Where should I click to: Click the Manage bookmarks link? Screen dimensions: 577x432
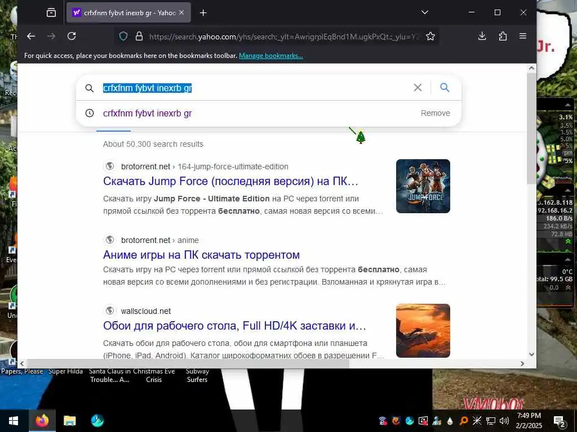click(271, 56)
